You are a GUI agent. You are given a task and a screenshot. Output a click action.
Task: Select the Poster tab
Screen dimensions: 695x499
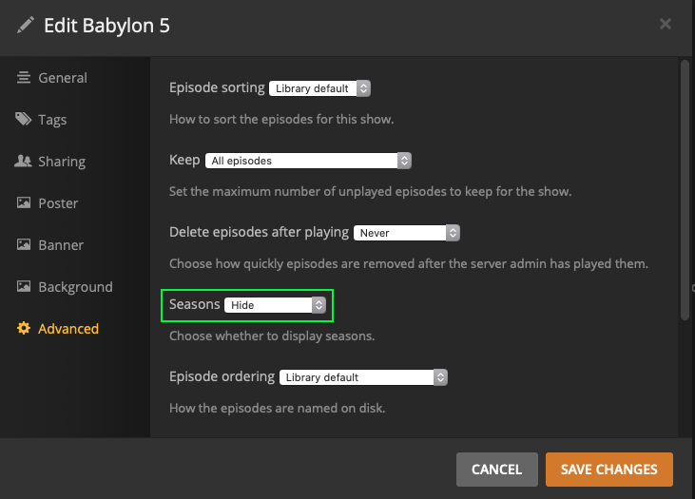(58, 203)
